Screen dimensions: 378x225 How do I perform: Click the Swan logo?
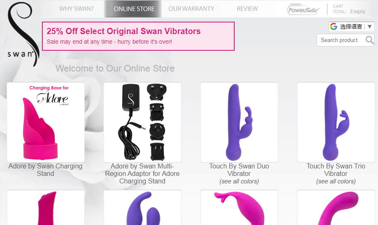pyautogui.click(x=23, y=34)
